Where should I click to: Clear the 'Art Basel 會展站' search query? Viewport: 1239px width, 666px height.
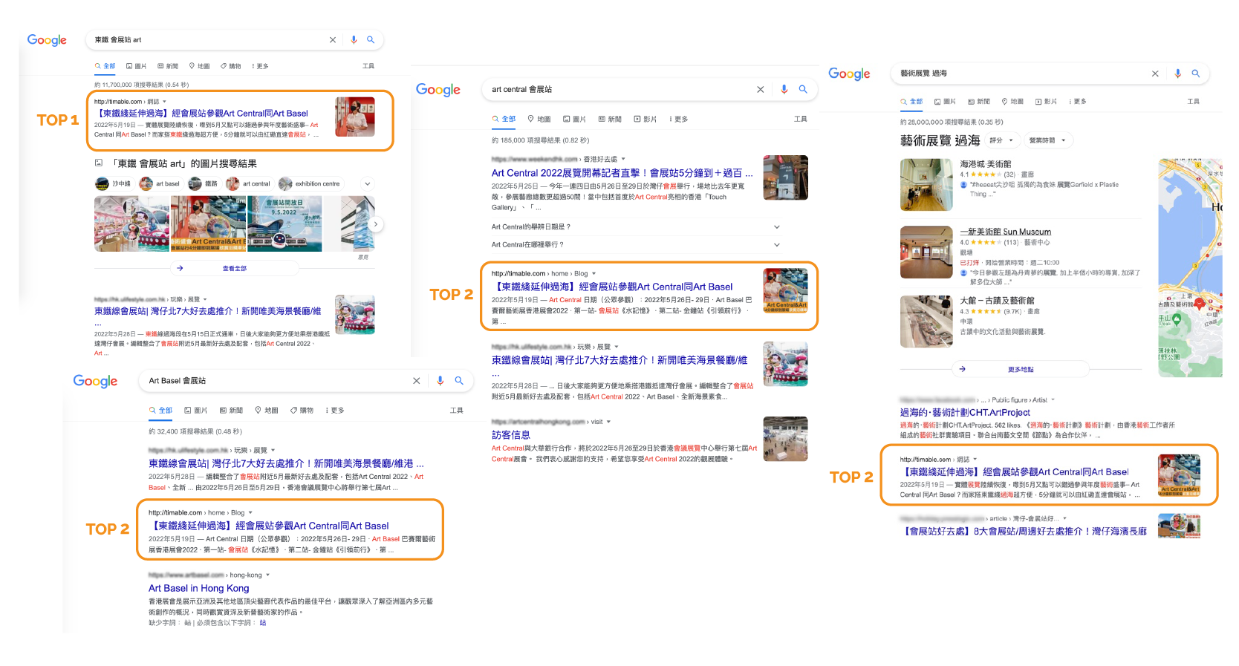[417, 381]
